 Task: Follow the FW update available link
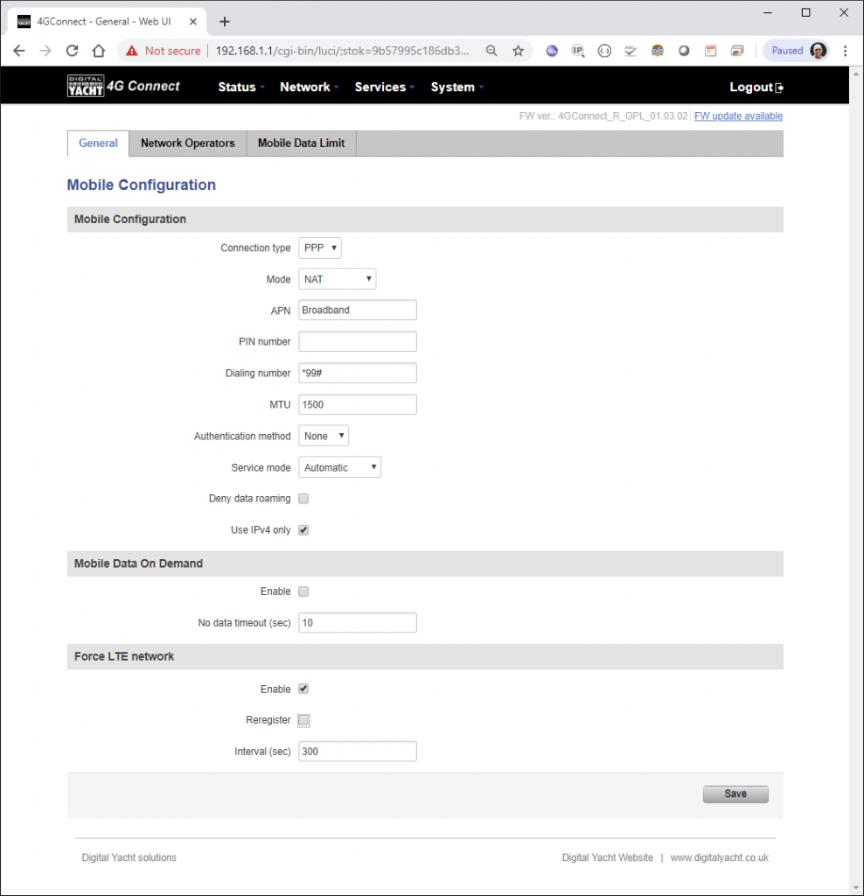738,116
